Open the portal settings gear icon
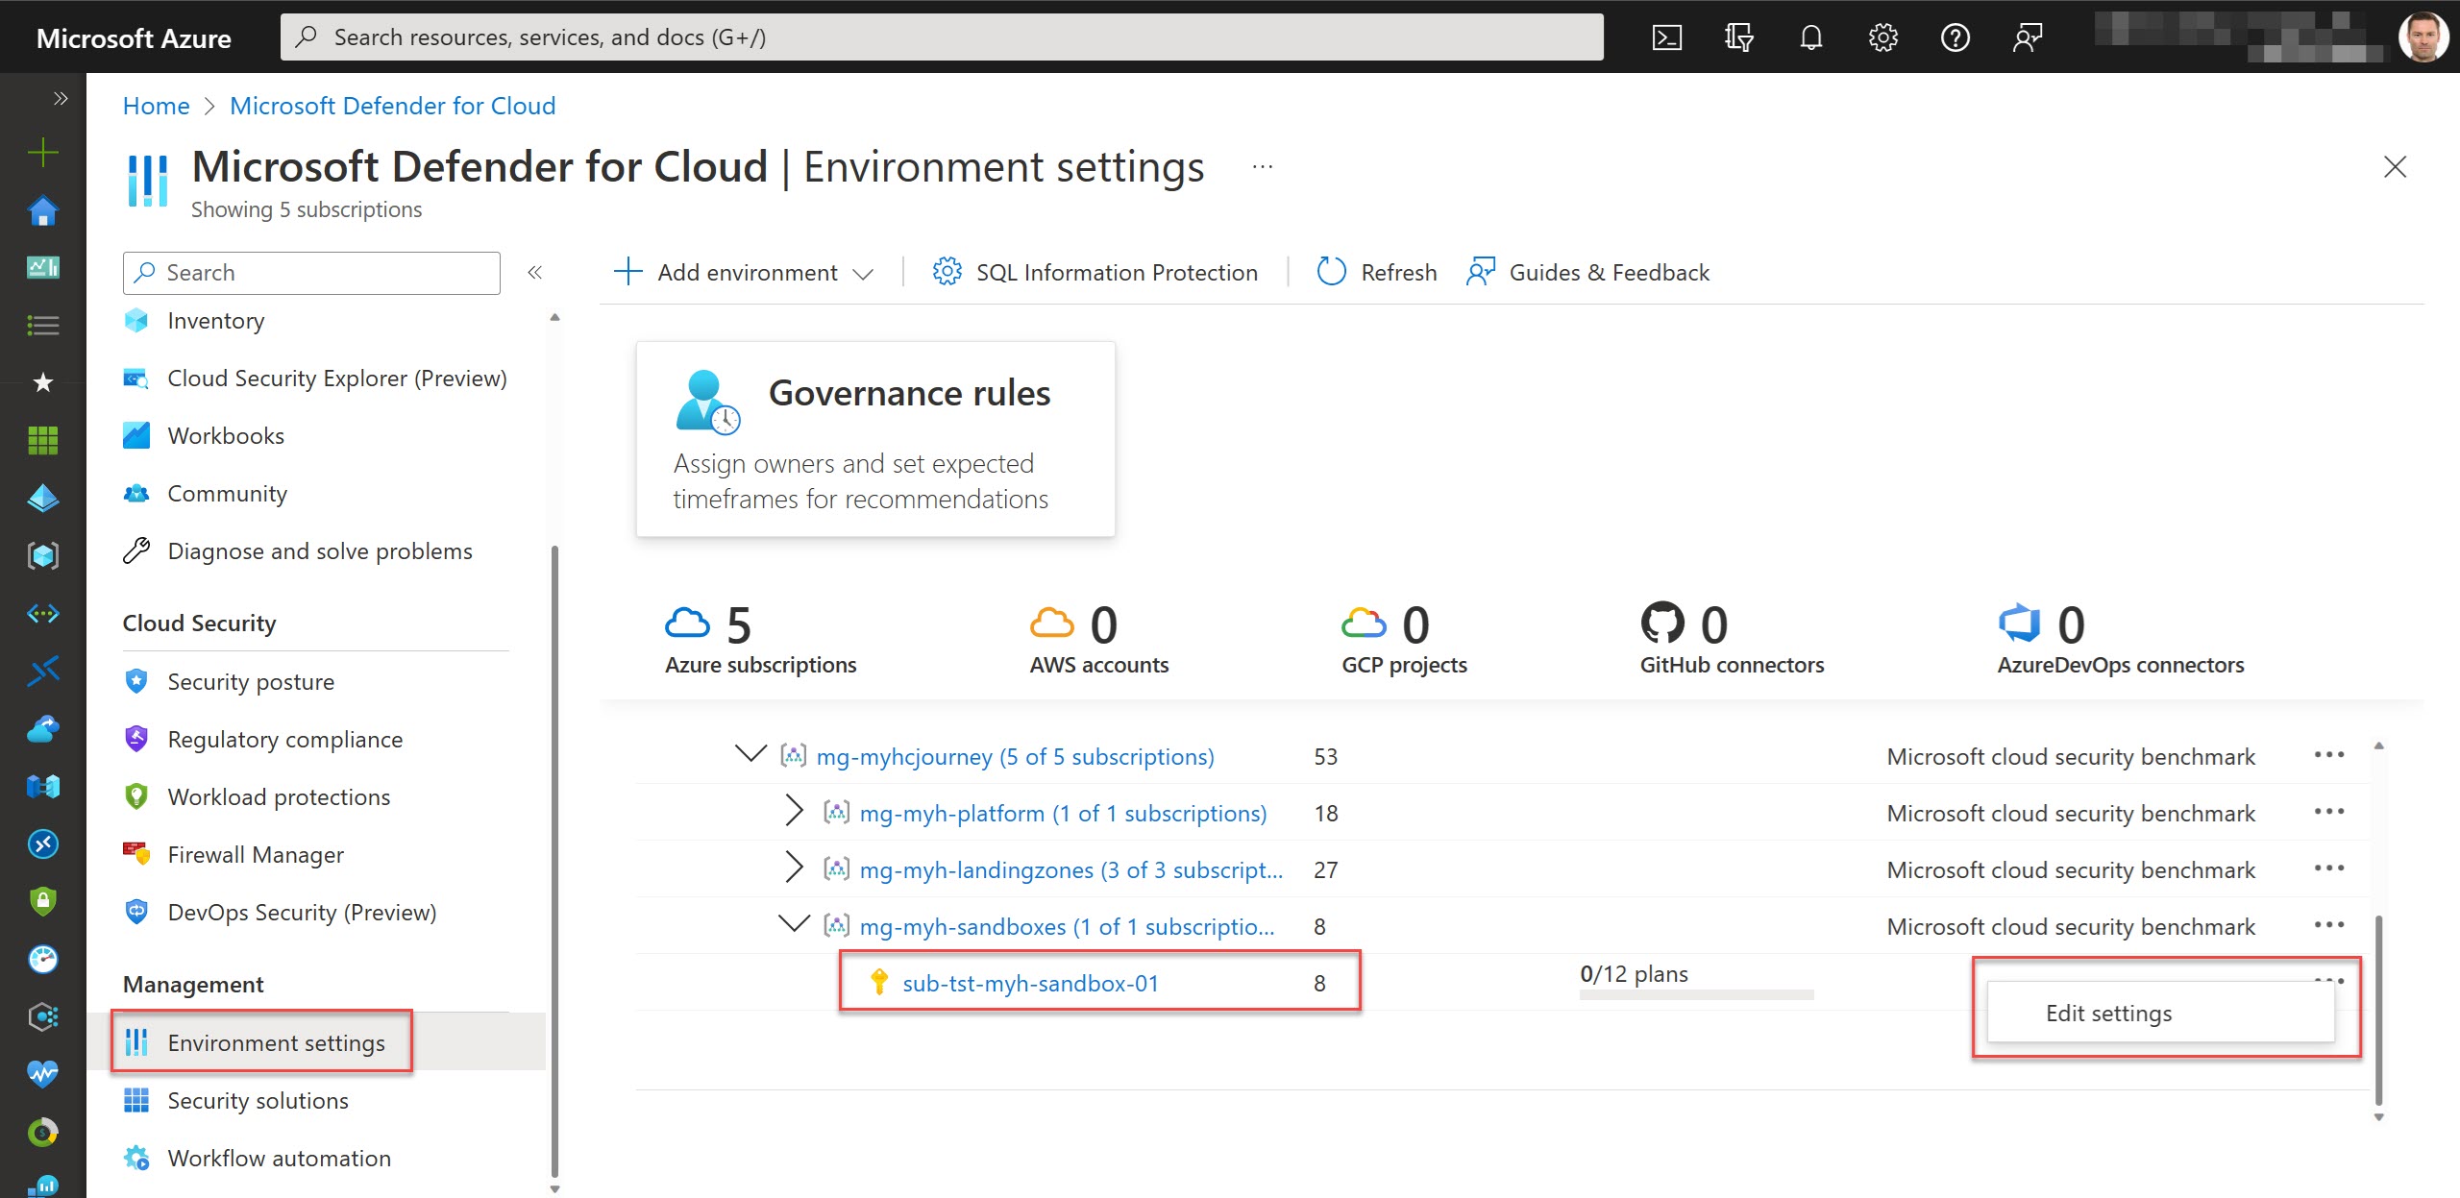 pos(1882,37)
